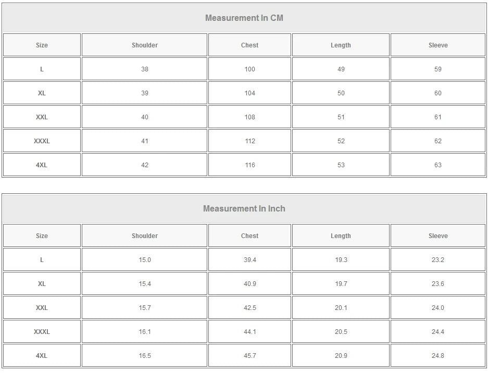This screenshot has height=373, width=488.
Task: Click the length value 19.7 cell
Action: (341, 284)
